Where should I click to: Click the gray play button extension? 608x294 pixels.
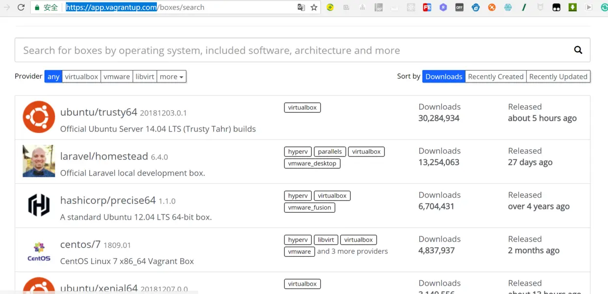point(589,7)
